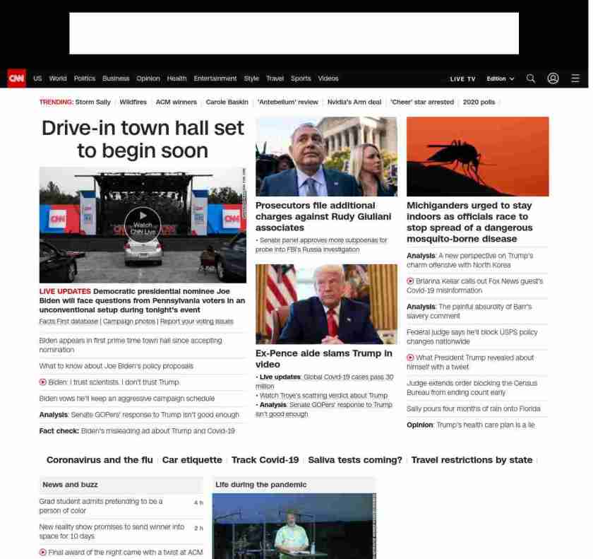593x559 pixels.
Task: Open Track Covid-19 link
Action: [265, 460]
